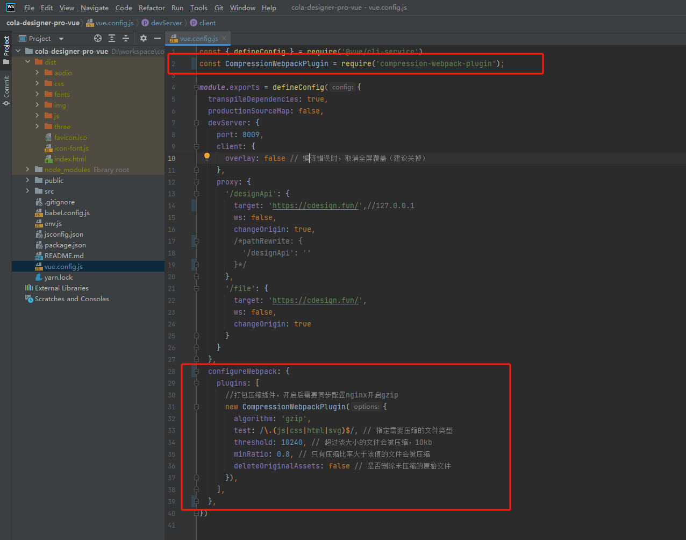Open the Project view dropdown arrow

point(61,39)
